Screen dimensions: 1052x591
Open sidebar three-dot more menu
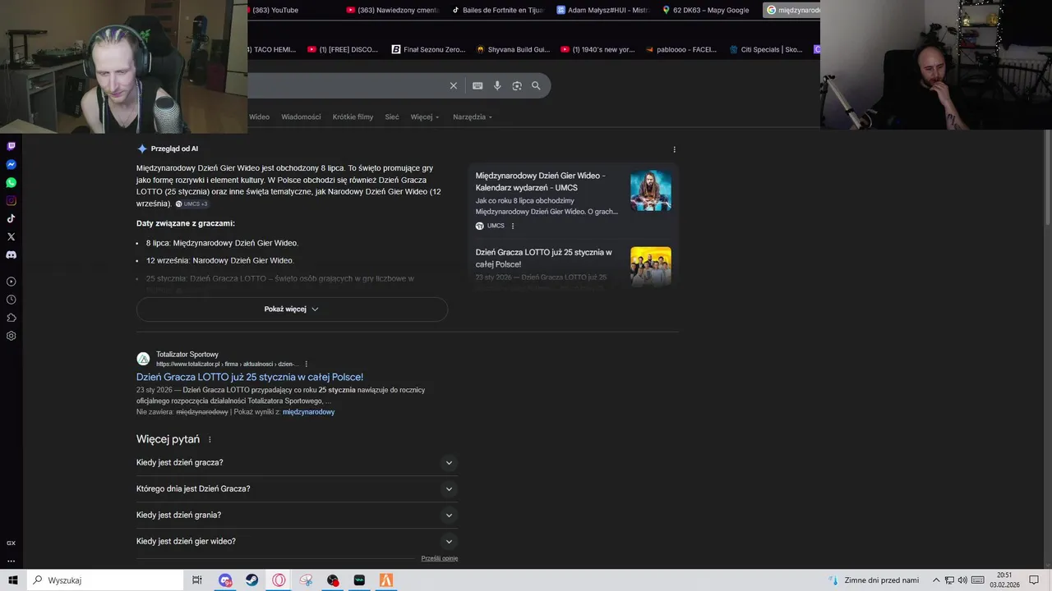pos(11,561)
